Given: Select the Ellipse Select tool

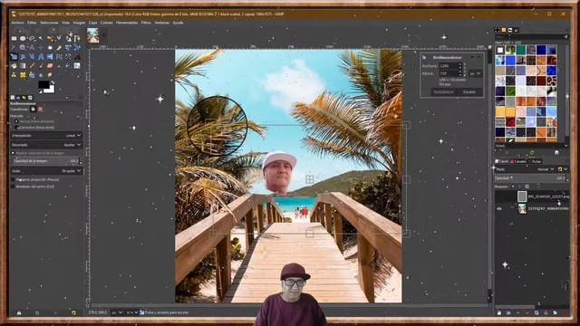Looking at the screenshot, I should pyautogui.click(x=23, y=38).
